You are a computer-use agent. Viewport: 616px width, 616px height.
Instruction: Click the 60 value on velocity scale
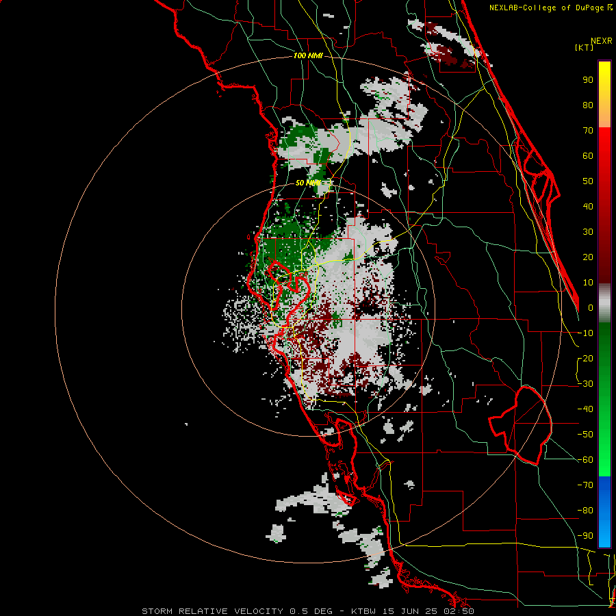[x=588, y=155]
